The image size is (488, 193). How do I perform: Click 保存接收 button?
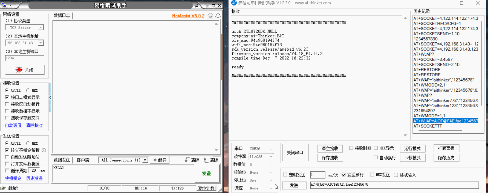pyautogui.click(x=330, y=158)
